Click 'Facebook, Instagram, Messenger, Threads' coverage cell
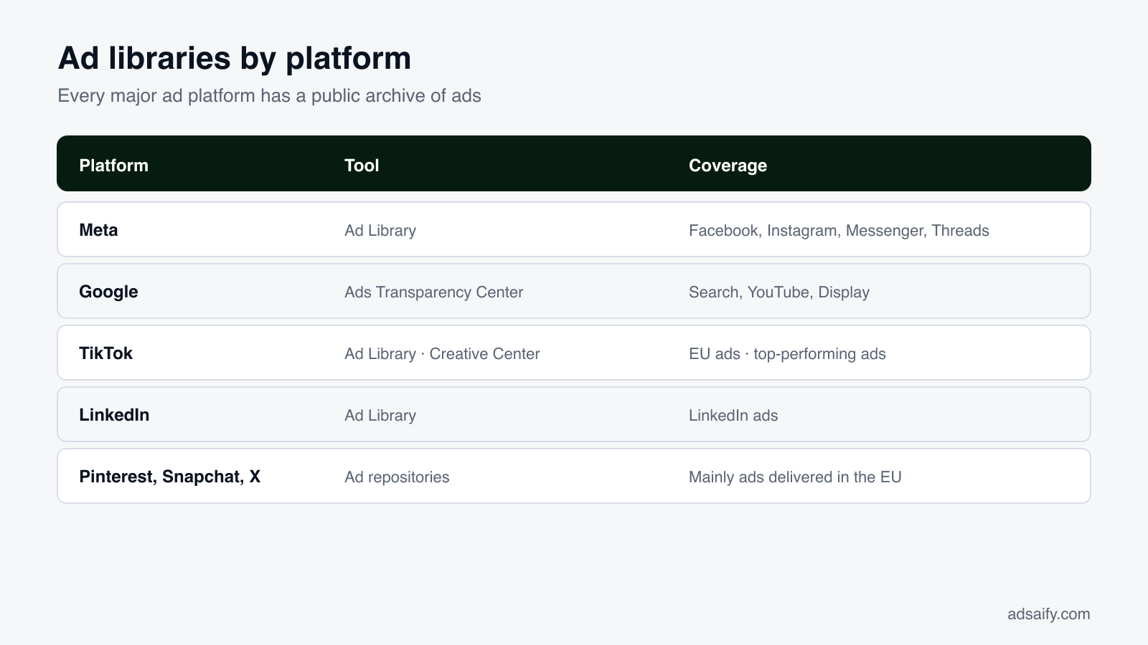This screenshot has width=1148, height=645. 839,231
